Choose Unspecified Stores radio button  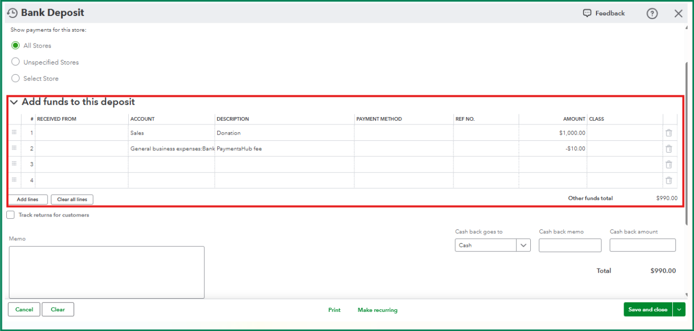point(15,62)
